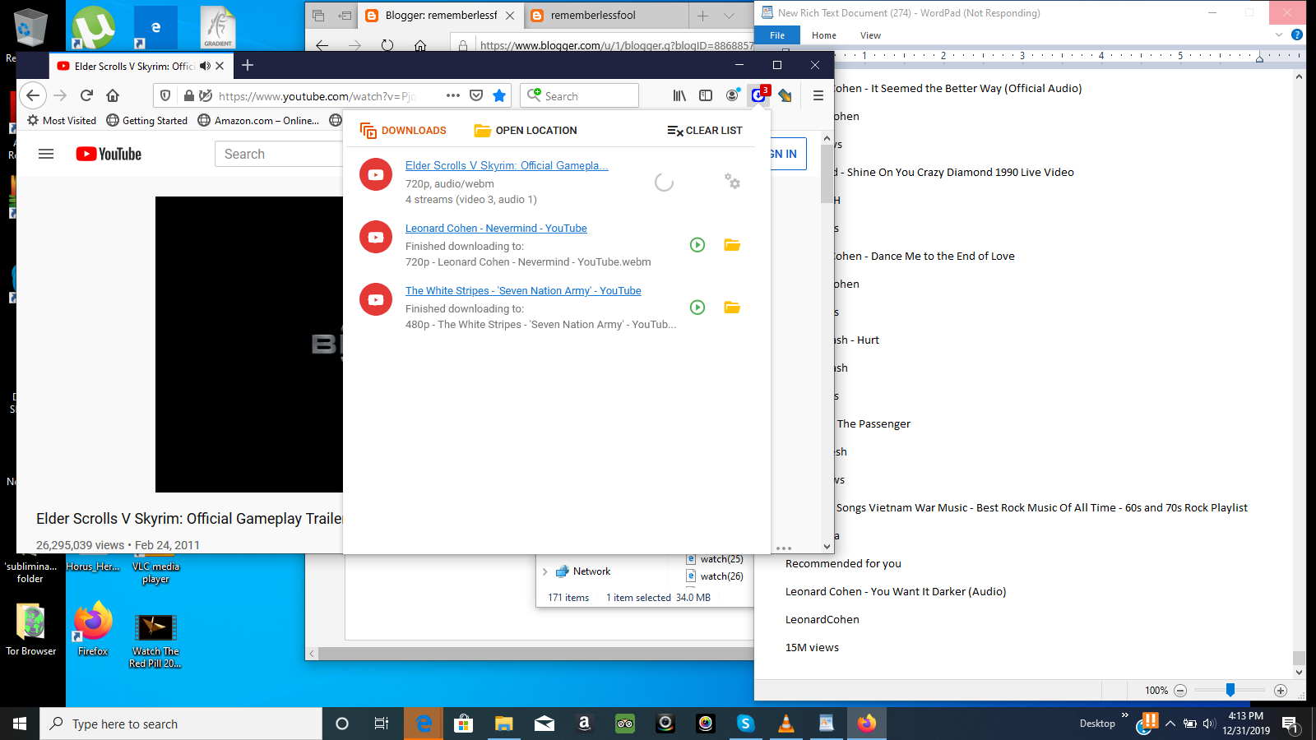Screen dimensions: 1316x740
Task: Toggle the bookmark star for this page
Action: [x=499, y=95]
